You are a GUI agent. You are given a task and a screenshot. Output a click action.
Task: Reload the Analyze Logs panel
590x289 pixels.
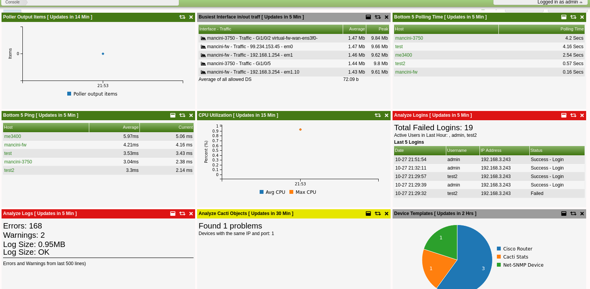(182, 213)
